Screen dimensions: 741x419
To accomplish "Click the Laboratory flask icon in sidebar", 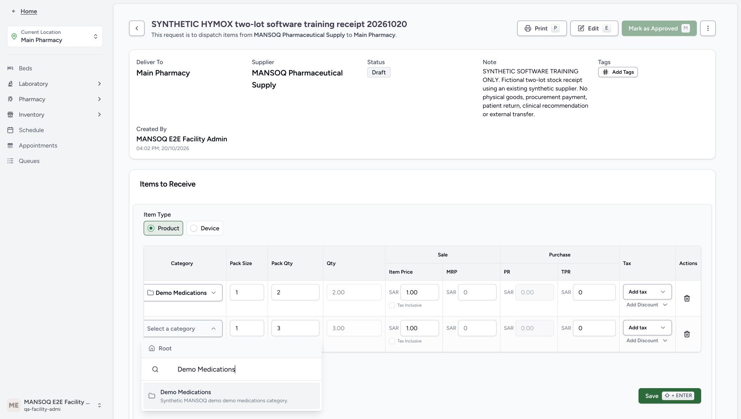I will pyautogui.click(x=10, y=84).
